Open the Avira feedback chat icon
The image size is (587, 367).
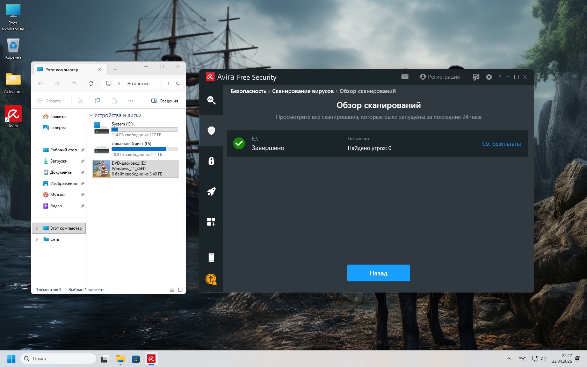point(476,77)
